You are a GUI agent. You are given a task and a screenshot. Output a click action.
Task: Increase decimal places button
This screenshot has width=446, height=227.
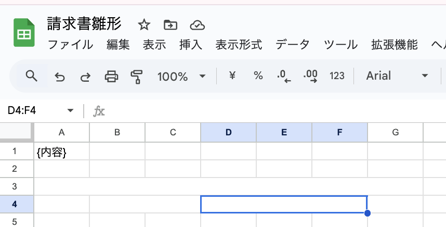click(310, 77)
